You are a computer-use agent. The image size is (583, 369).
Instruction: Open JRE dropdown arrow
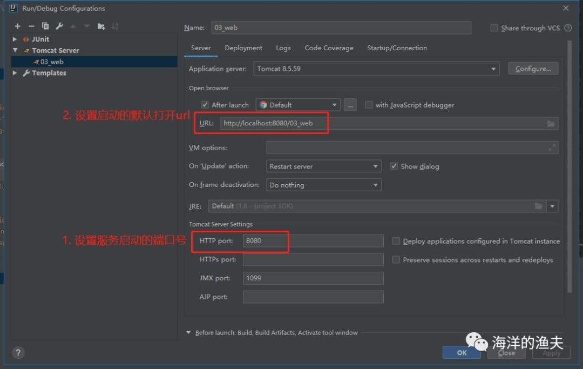tap(552, 206)
